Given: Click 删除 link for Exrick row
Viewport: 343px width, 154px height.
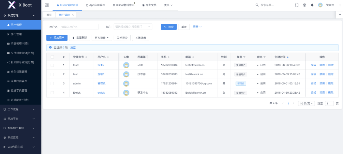Looking at the screenshot, I should 331,93.
